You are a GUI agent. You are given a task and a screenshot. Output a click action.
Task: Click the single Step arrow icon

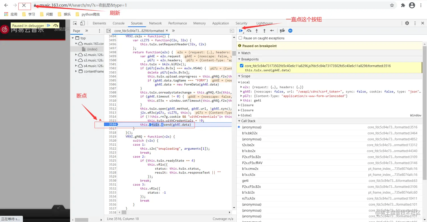click(x=272, y=31)
